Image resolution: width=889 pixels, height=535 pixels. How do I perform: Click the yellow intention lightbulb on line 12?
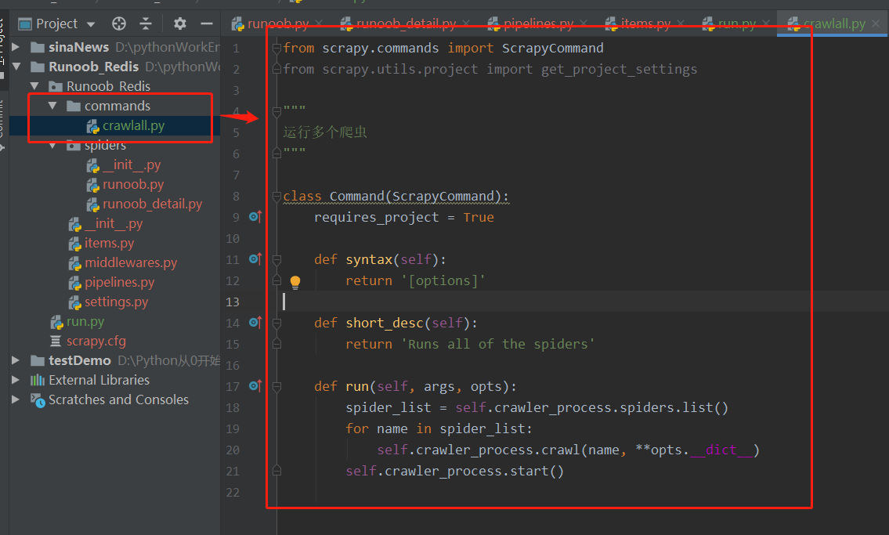click(295, 282)
